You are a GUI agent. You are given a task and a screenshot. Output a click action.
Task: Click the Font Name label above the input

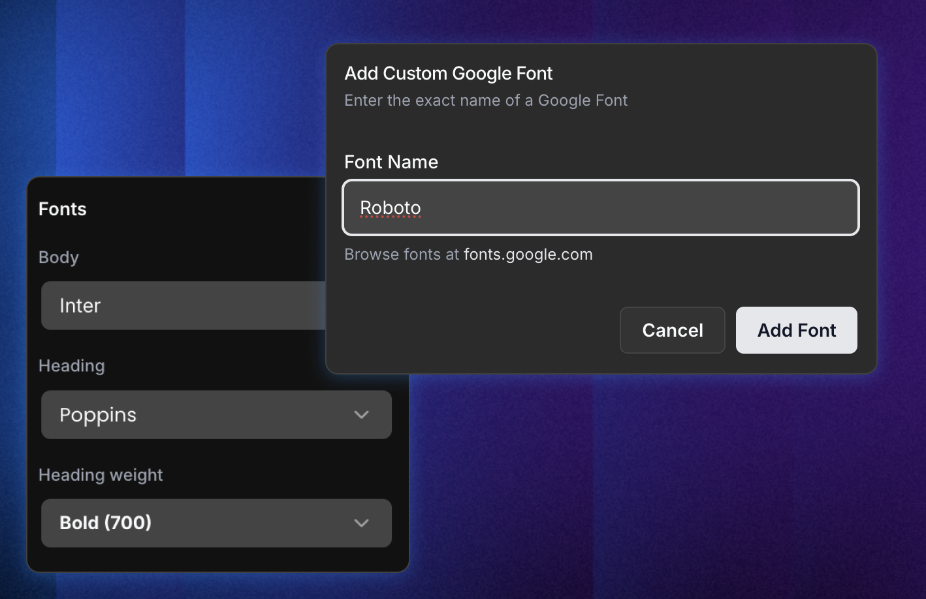[x=391, y=162]
